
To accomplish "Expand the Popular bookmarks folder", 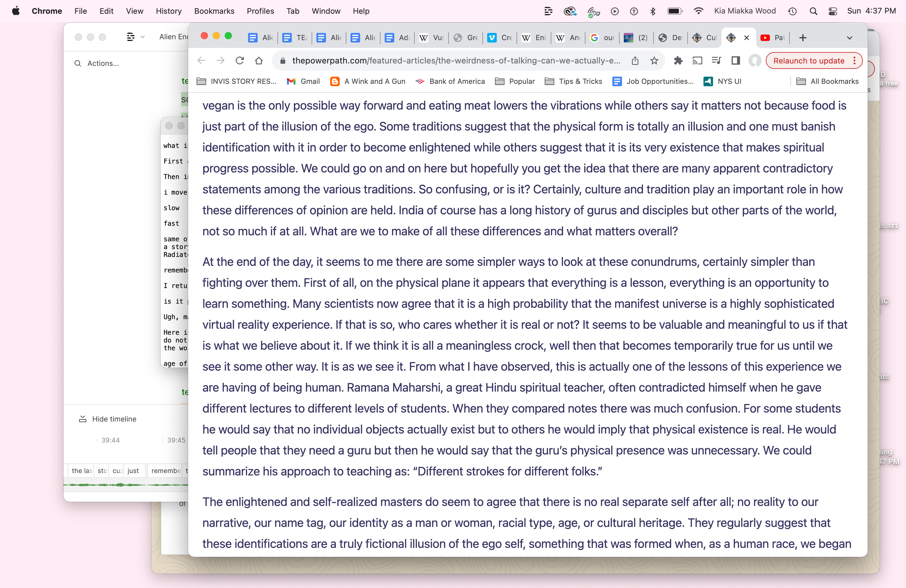I will tap(515, 81).
